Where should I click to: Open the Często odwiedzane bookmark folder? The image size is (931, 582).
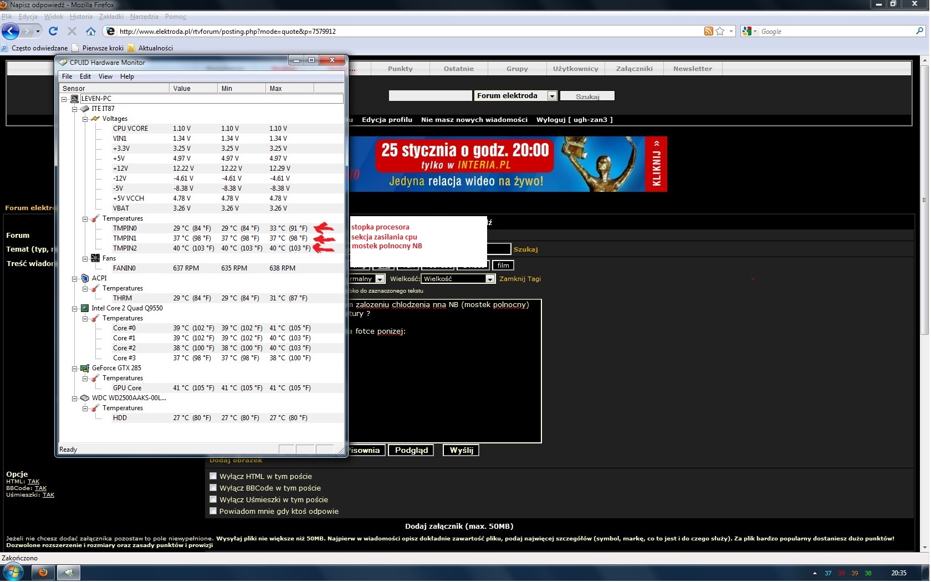34,48
